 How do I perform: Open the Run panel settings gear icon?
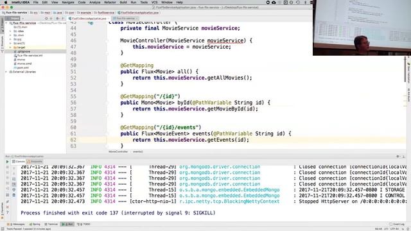[398, 157]
